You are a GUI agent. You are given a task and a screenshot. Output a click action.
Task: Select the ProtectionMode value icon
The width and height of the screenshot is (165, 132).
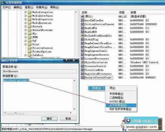coord(82,70)
